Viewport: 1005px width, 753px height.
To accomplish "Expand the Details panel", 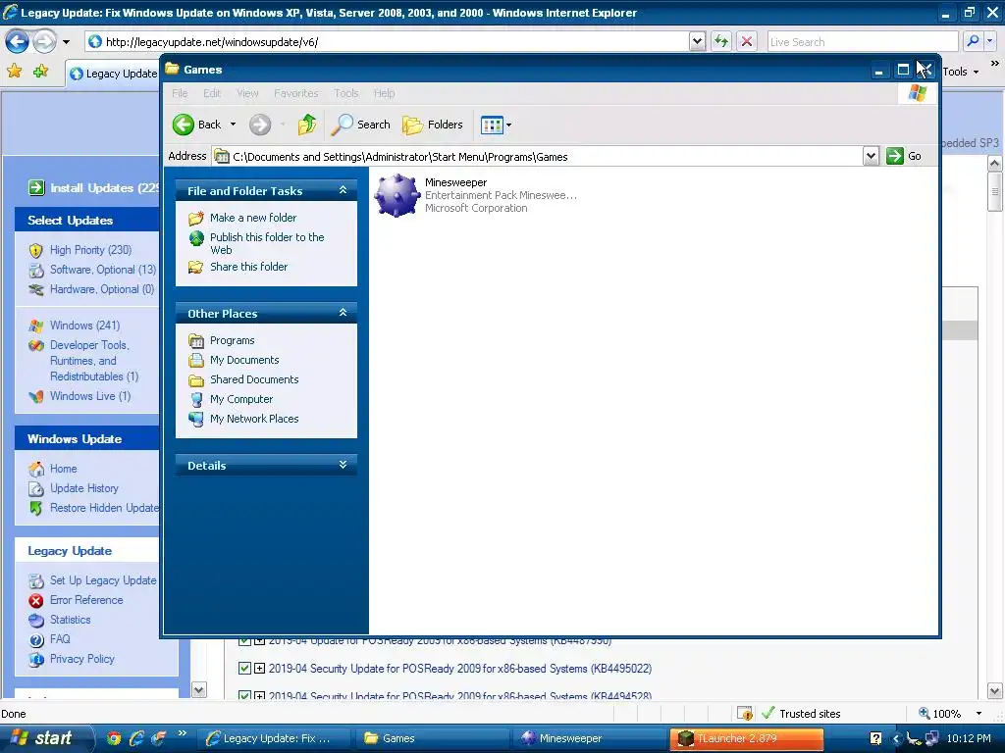I will pyautogui.click(x=343, y=465).
